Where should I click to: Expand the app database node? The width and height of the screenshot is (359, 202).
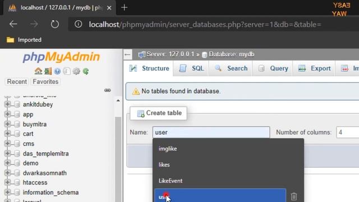pyautogui.click(x=7, y=114)
